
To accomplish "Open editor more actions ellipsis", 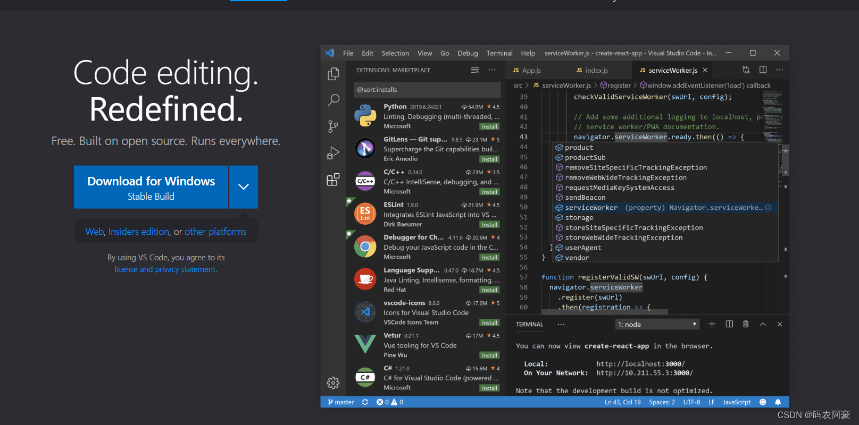I will click(780, 70).
